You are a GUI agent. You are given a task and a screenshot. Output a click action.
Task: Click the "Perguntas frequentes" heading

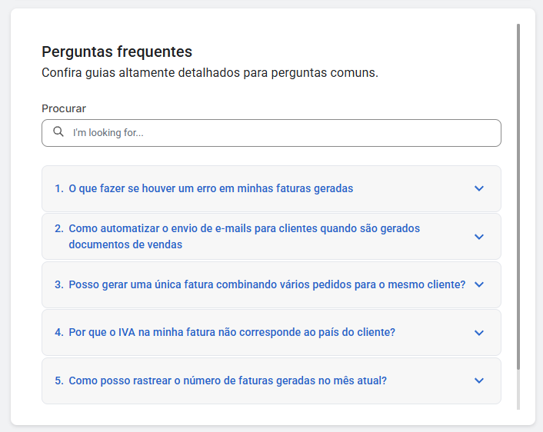click(117, 52)
